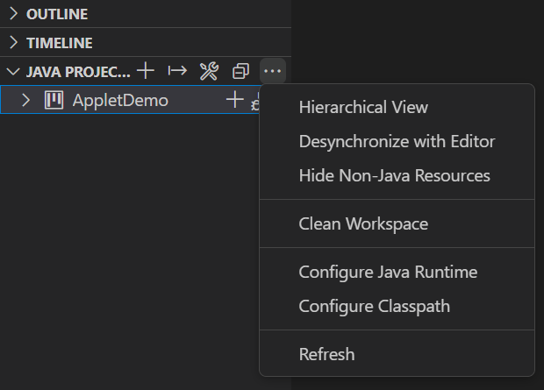
Task: Select Hide Non-Java Resources
Action: click(x=394, y=175)
